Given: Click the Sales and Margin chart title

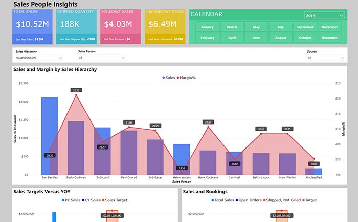Looking at the screenshot, I should [x=55, y=69].
